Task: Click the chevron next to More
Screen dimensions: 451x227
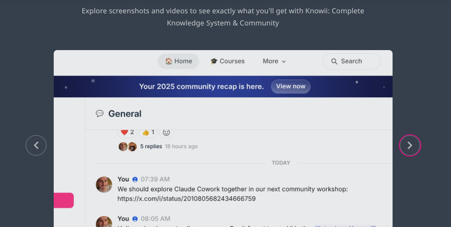Action: click(284, 62)
